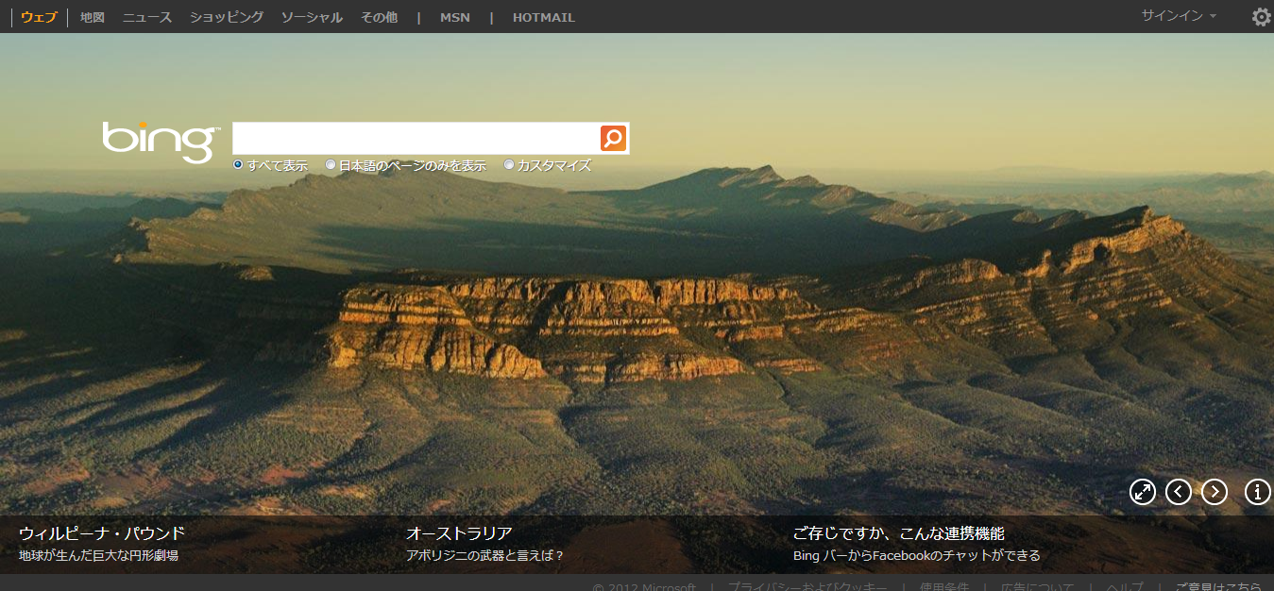Select the すべて表示 radio button
Screen dimensions: 1274x591
(x=239, y=165)
